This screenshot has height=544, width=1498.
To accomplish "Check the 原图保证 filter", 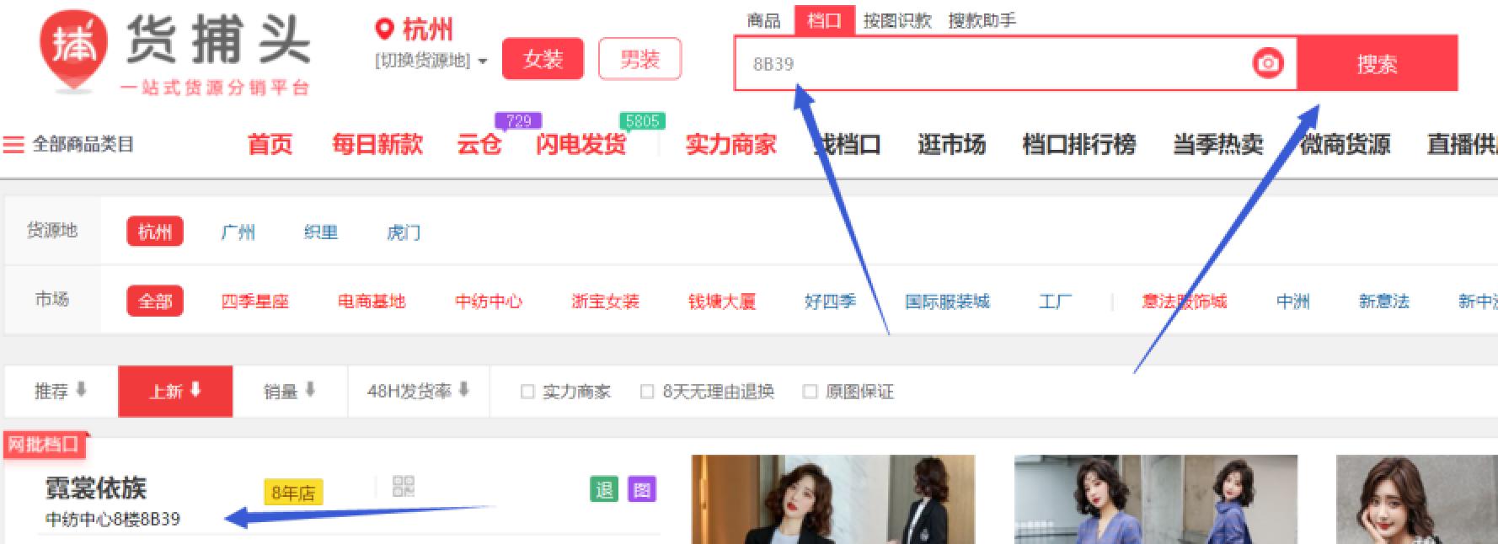I will [810, 392].
